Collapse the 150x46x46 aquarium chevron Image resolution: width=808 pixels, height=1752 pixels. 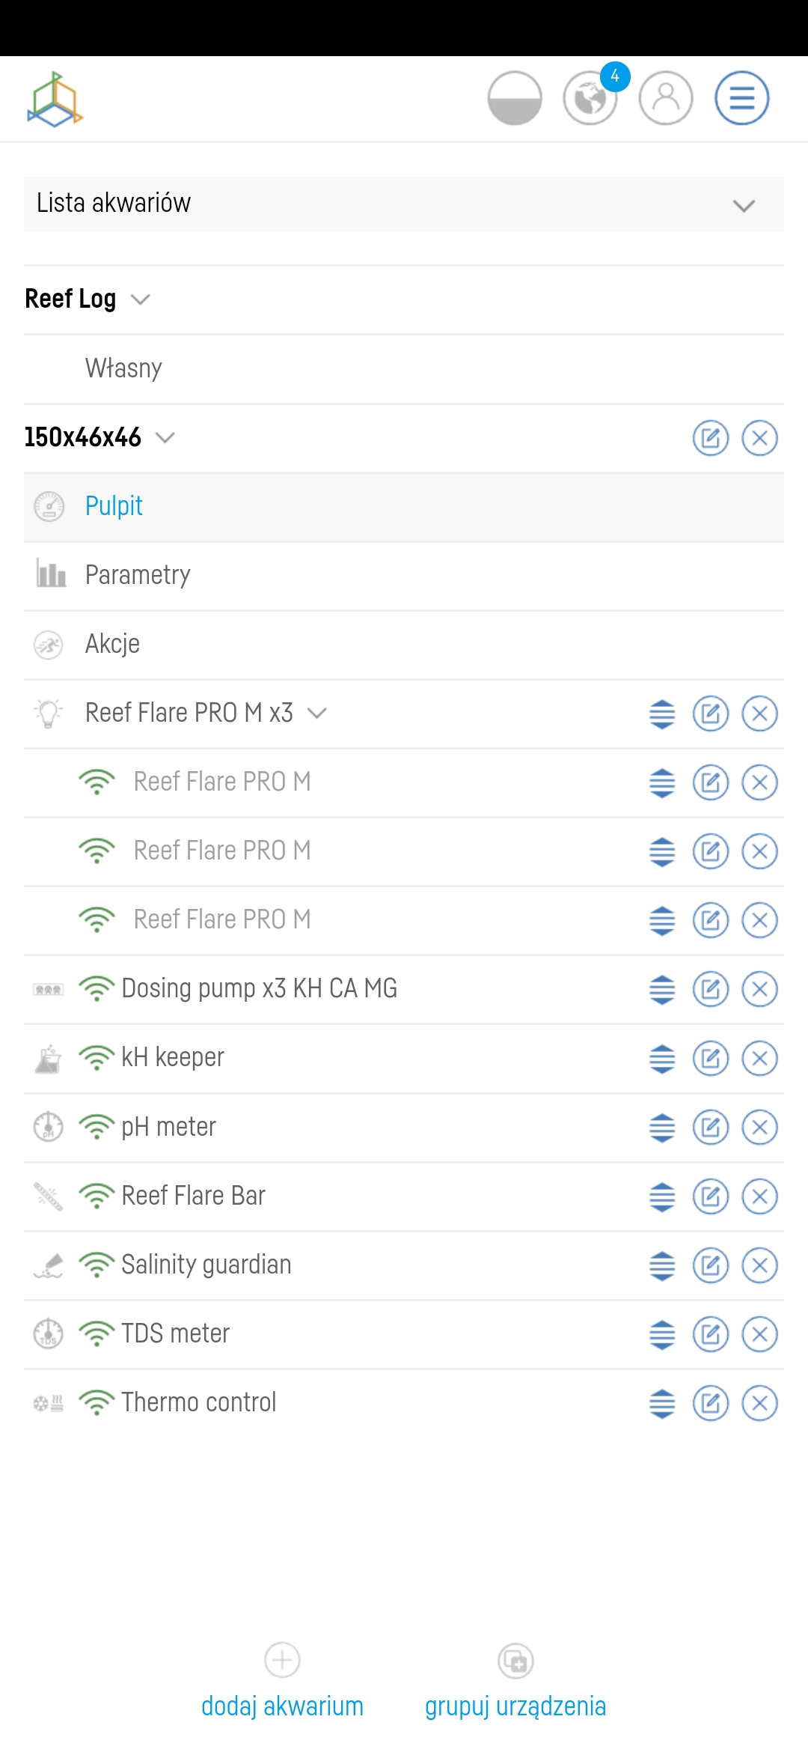pyautogui.click(x=165, y=437)
